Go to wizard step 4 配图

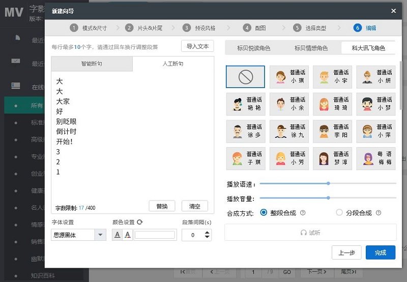click(x=254, y=28)
